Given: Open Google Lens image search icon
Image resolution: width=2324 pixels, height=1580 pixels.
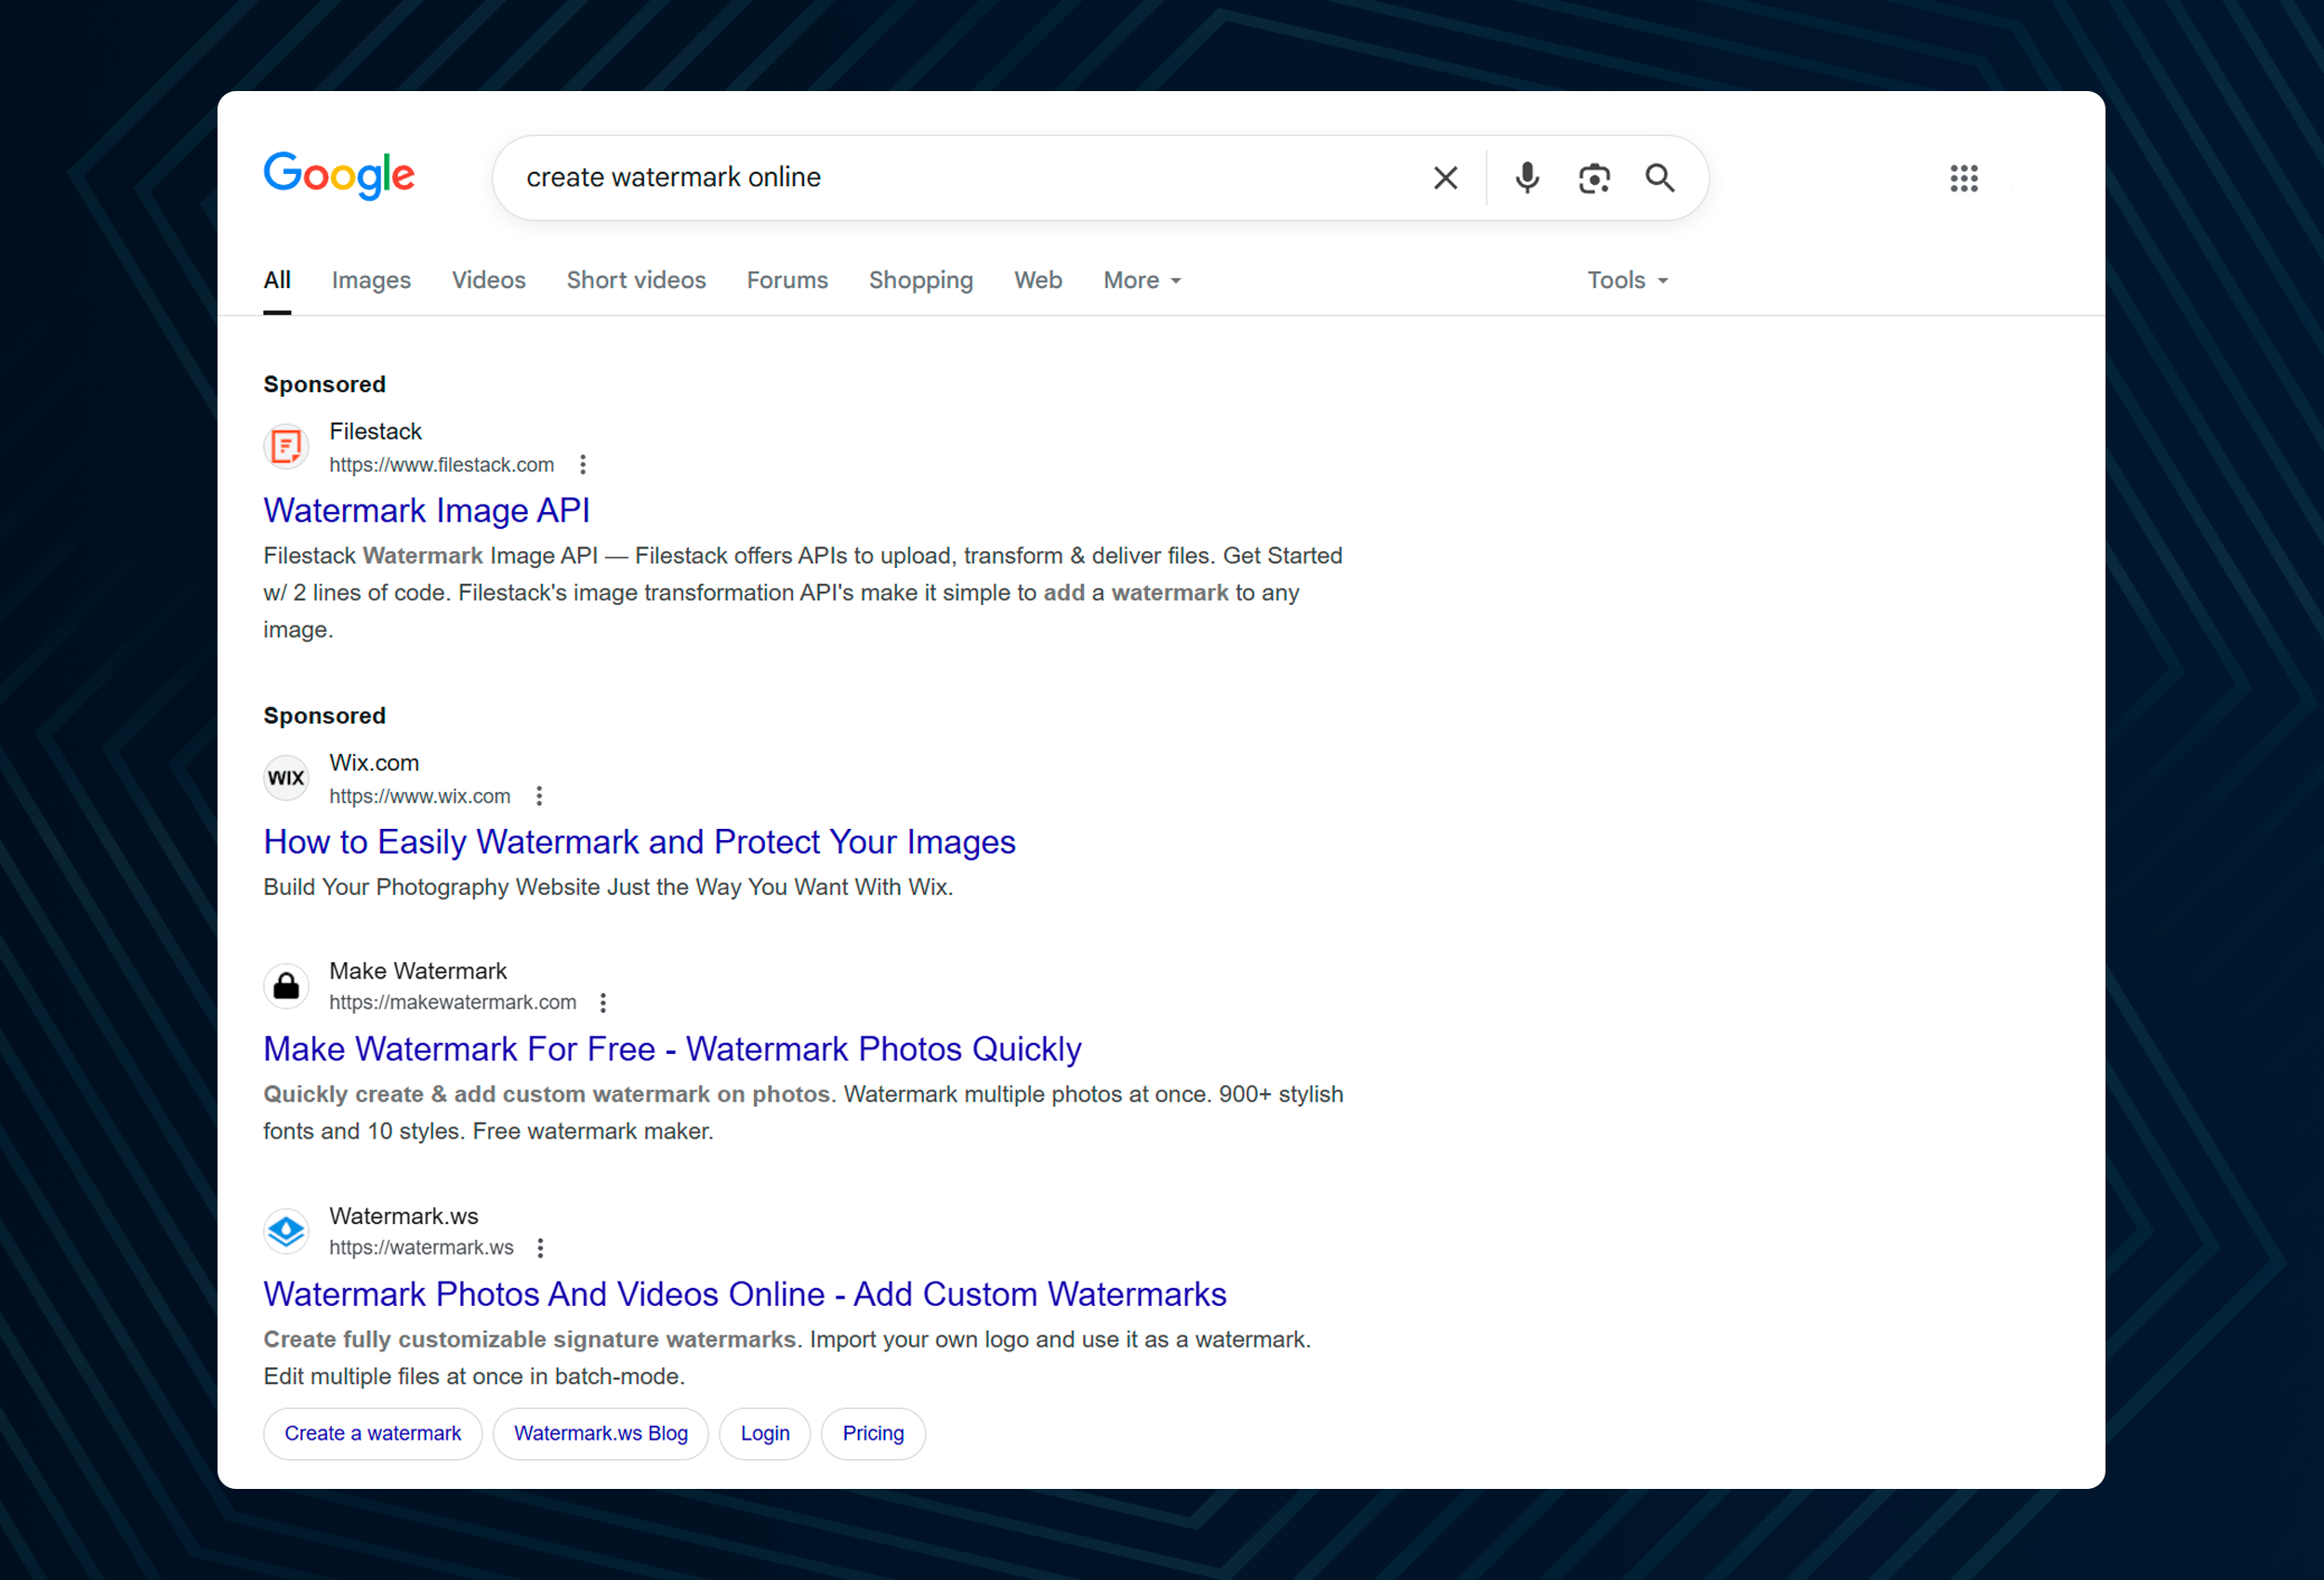Looking at the screenshot, I should (x=1594, y=178).
